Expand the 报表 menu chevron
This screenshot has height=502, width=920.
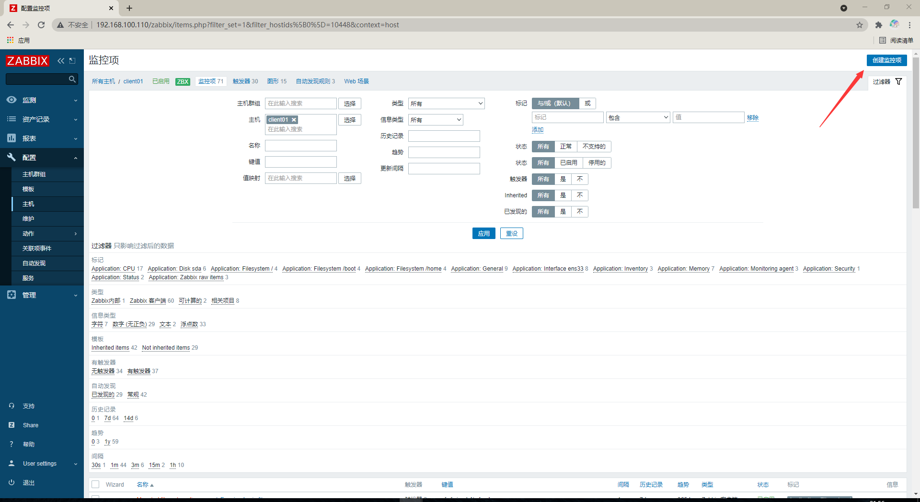coord(76,138)
